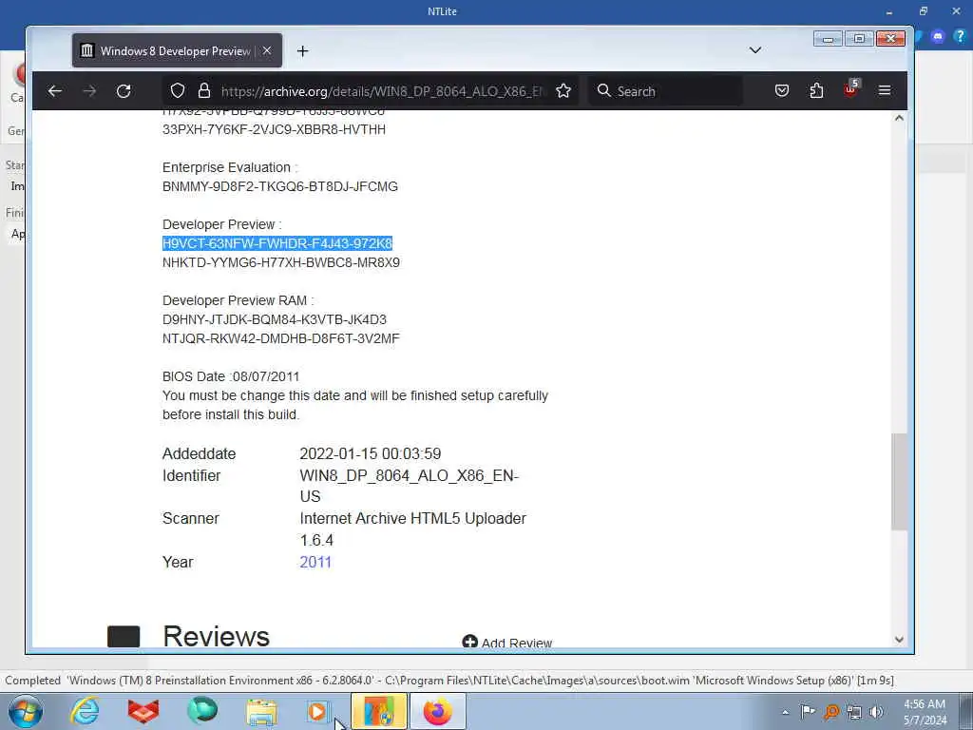Viewport: 973px width, 730px height.
Task: Click the vertical scrollbar thumb
Action: coord(899,482)
